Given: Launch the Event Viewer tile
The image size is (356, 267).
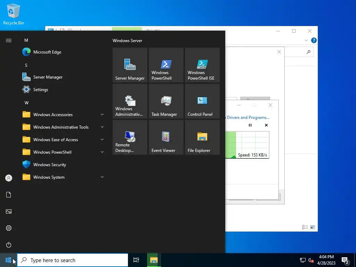Looking at the screenshot, I should 166,137.
